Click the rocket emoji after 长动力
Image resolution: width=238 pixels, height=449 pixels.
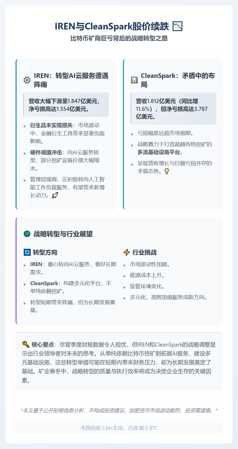pyautogui.click(x=55, y=195)
